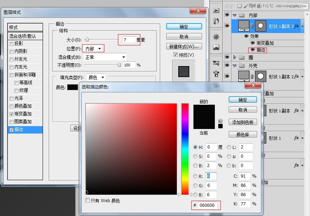Click the rainbow hue slider bar
The height and width of the screenshot is (216, 310).
[x=185, y=149]
